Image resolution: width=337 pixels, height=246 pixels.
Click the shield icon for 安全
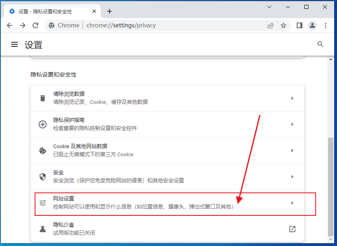(43, 177)
